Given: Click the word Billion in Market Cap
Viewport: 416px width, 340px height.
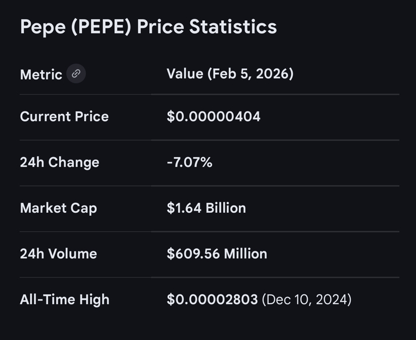Looking at the screenshot, I should [226, 208].
